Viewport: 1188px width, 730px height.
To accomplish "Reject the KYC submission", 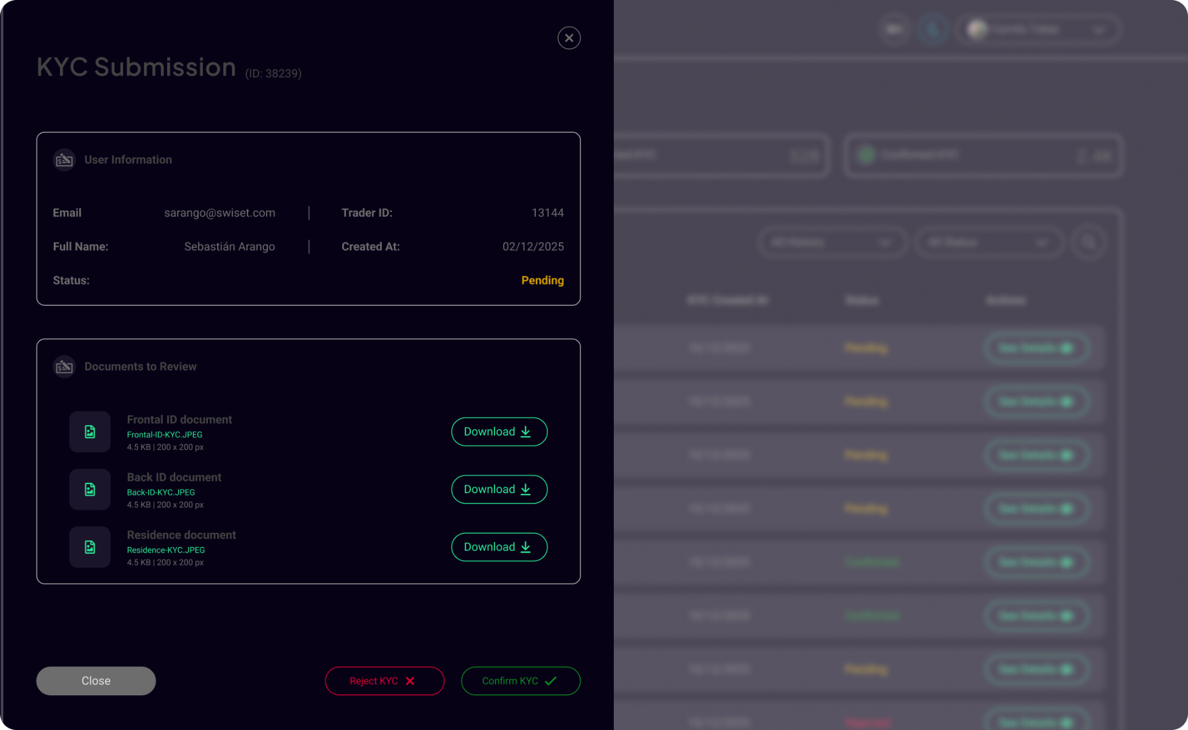I will click(x=384, y=681).
